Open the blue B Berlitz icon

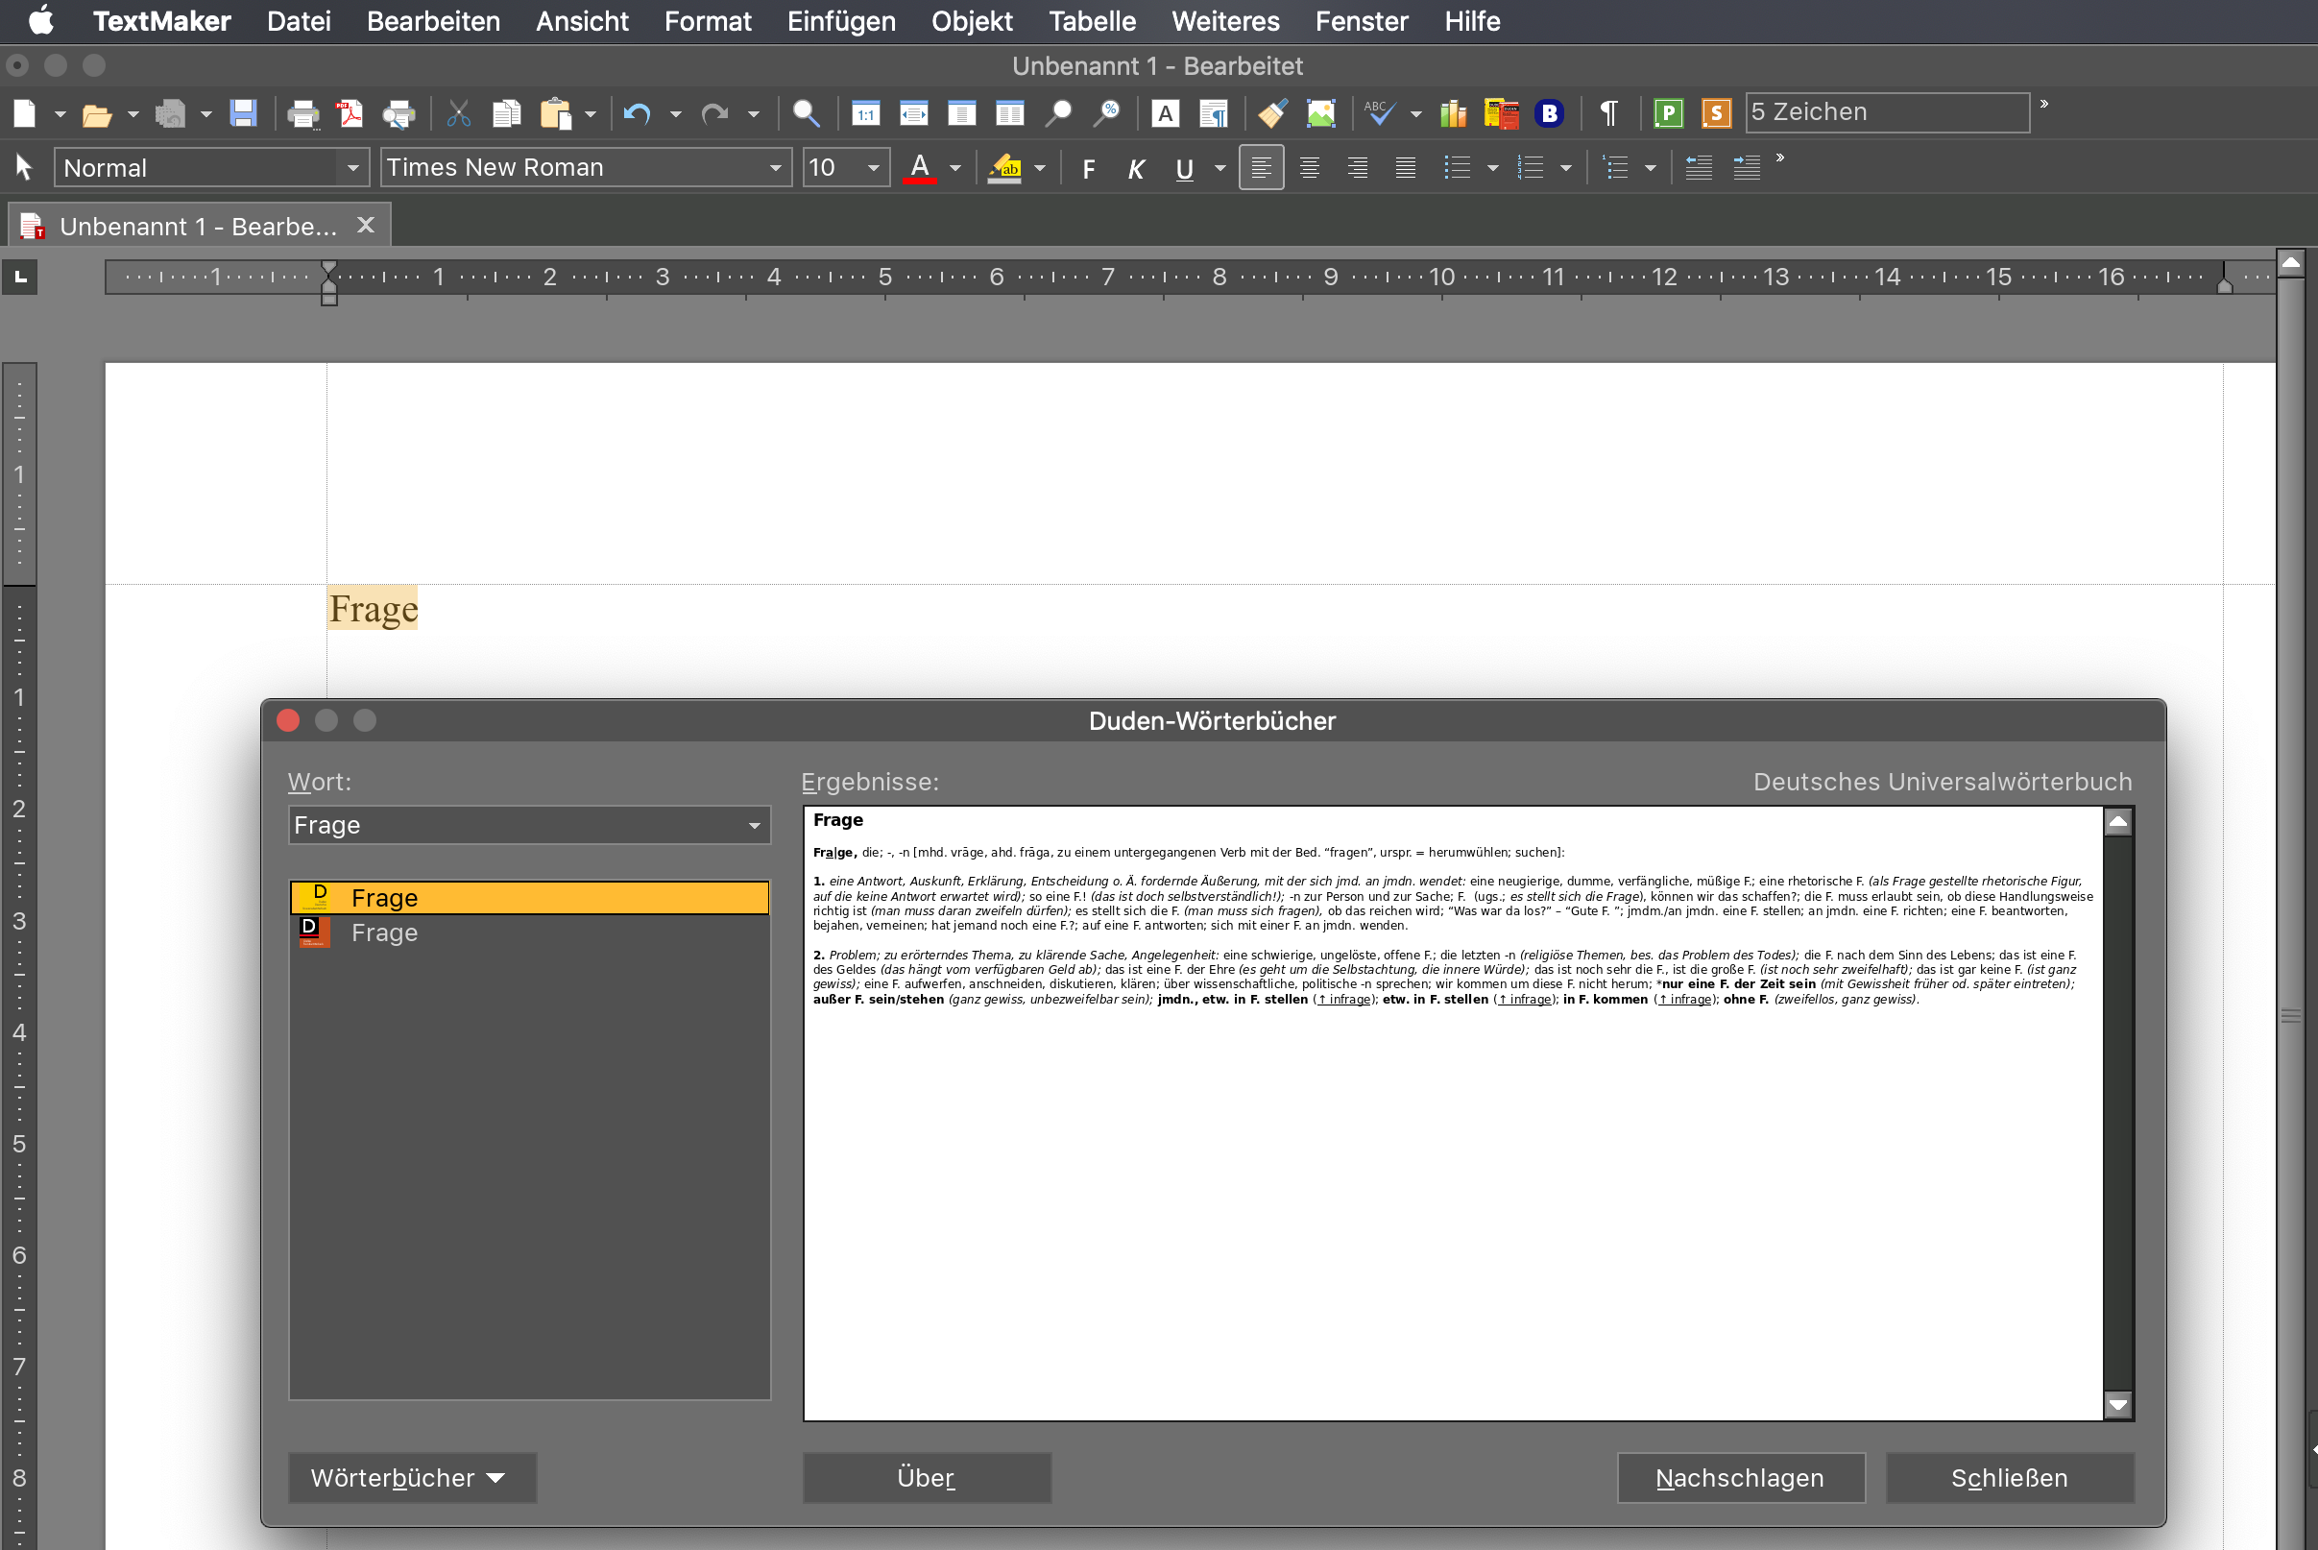[x=1549, y=113]
